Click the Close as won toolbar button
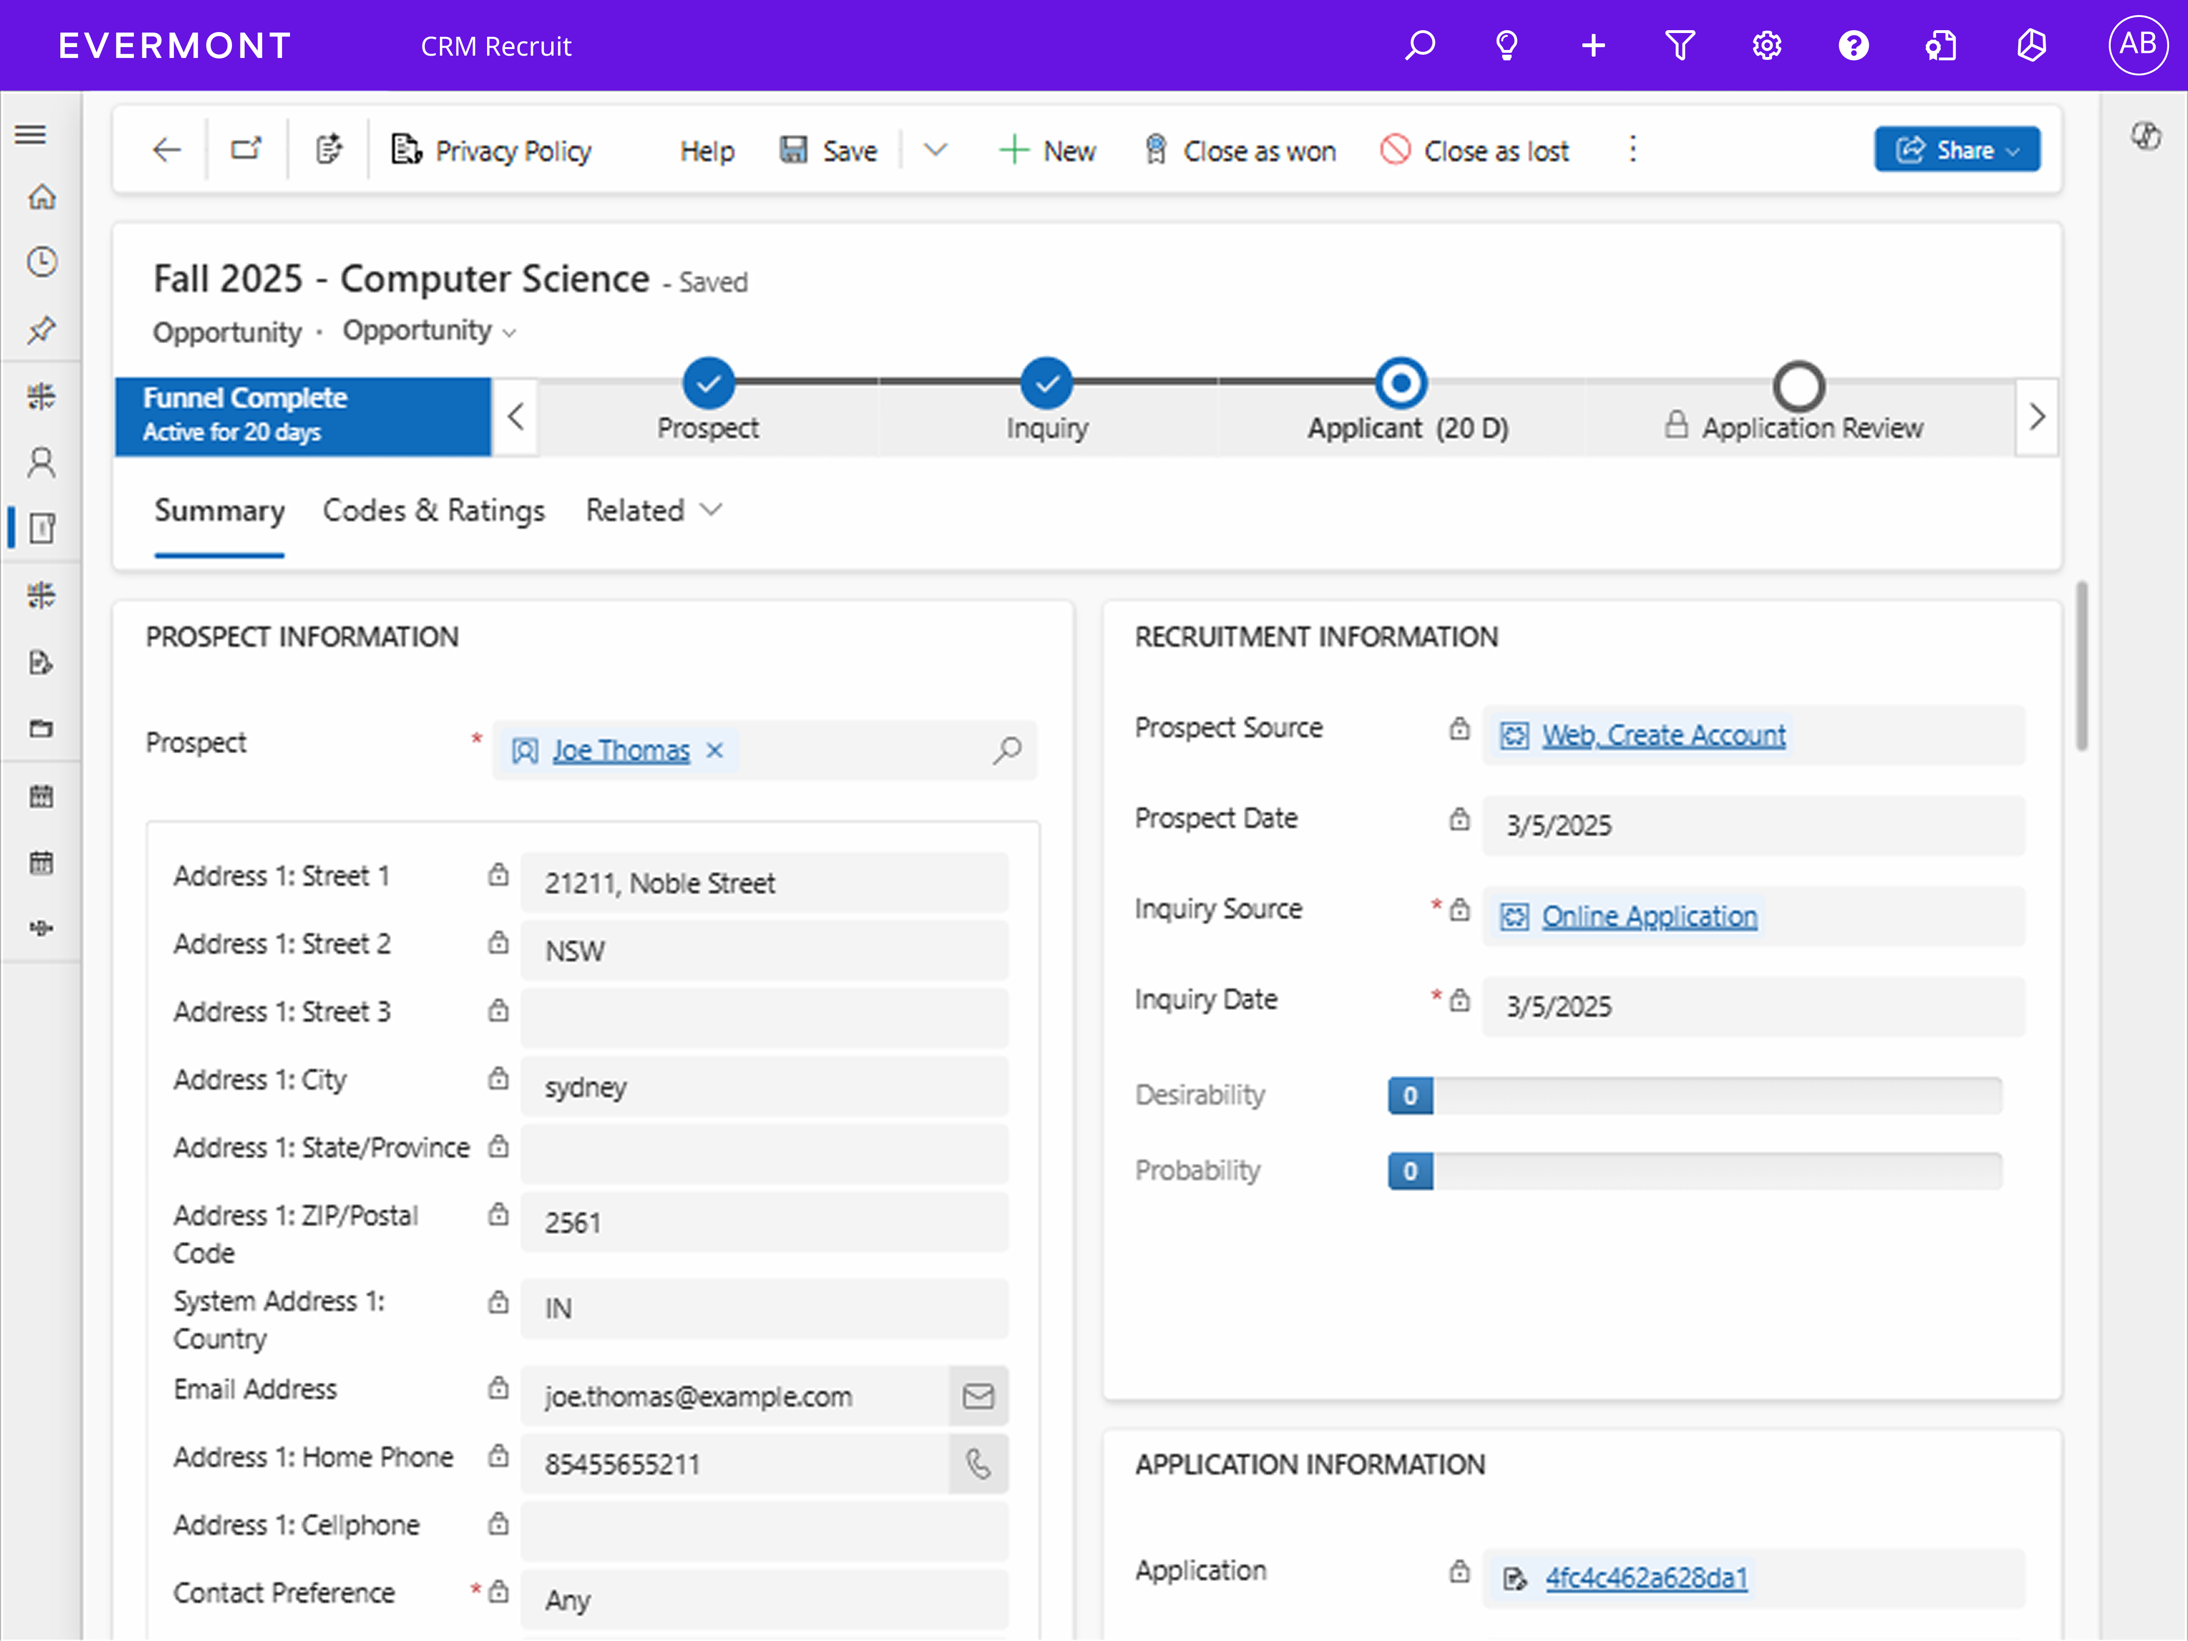 point(1239,150)
